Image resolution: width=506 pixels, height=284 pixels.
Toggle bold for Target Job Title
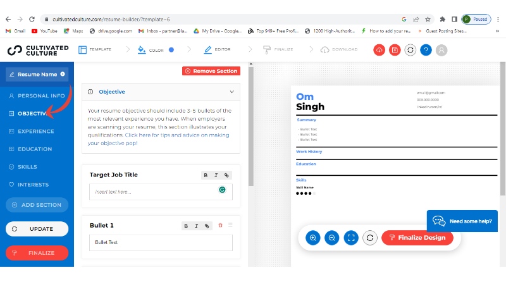click(x=206, y=175)
